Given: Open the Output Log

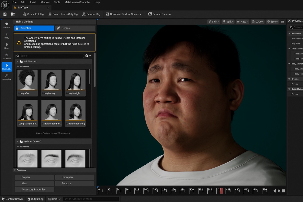Looking at the screenshot, I should 35,199.
